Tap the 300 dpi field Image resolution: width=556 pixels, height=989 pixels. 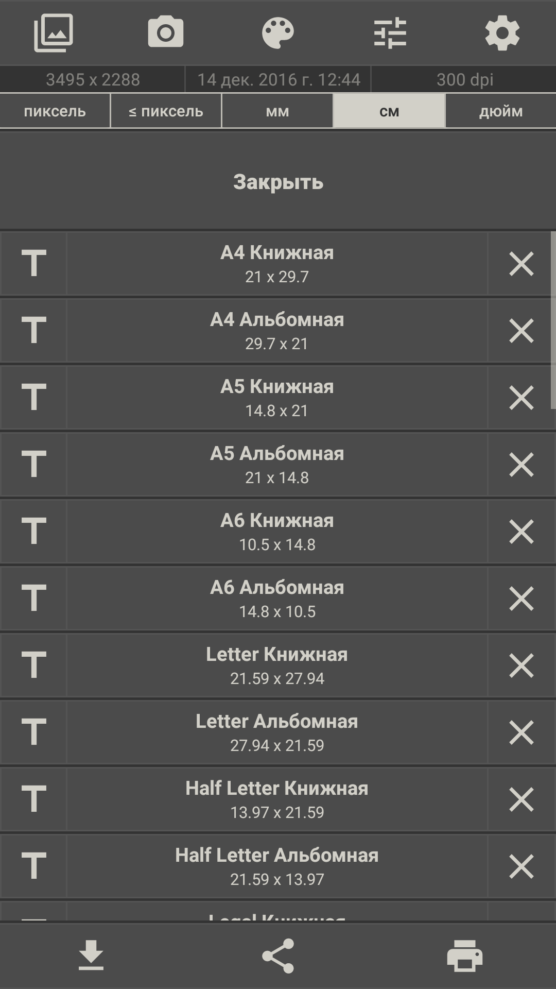(464, 79)
